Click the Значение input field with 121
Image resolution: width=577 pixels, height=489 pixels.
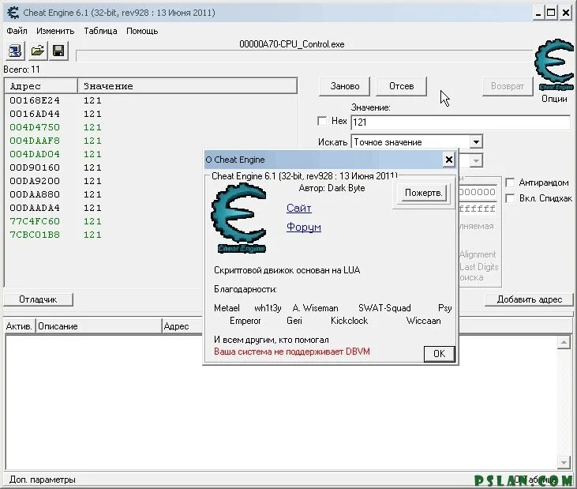[x=460, y=122]
